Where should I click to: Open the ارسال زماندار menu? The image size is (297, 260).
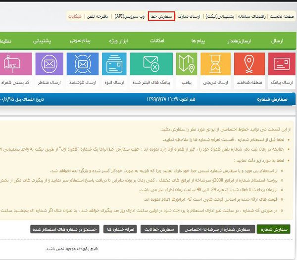click(239, 41)
